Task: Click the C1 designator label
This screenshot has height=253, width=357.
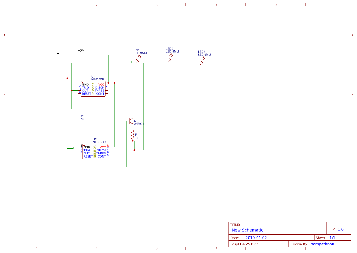Action: tap(83, 116)
